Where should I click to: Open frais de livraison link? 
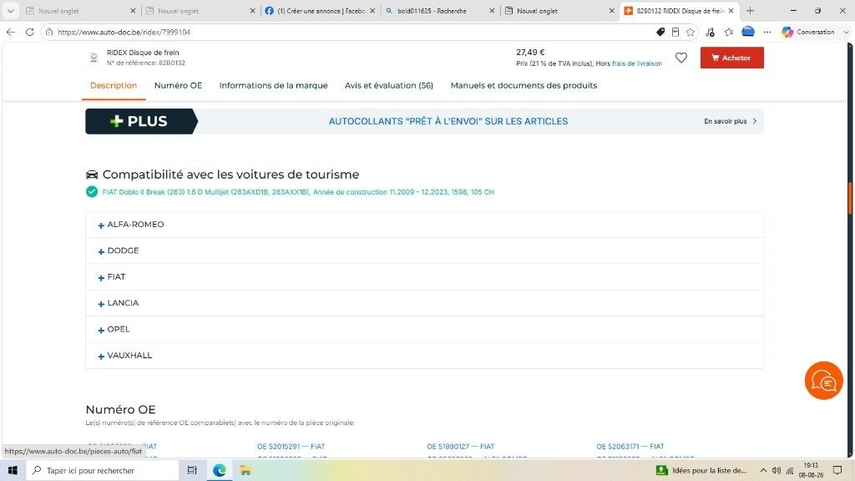[637, 63]
